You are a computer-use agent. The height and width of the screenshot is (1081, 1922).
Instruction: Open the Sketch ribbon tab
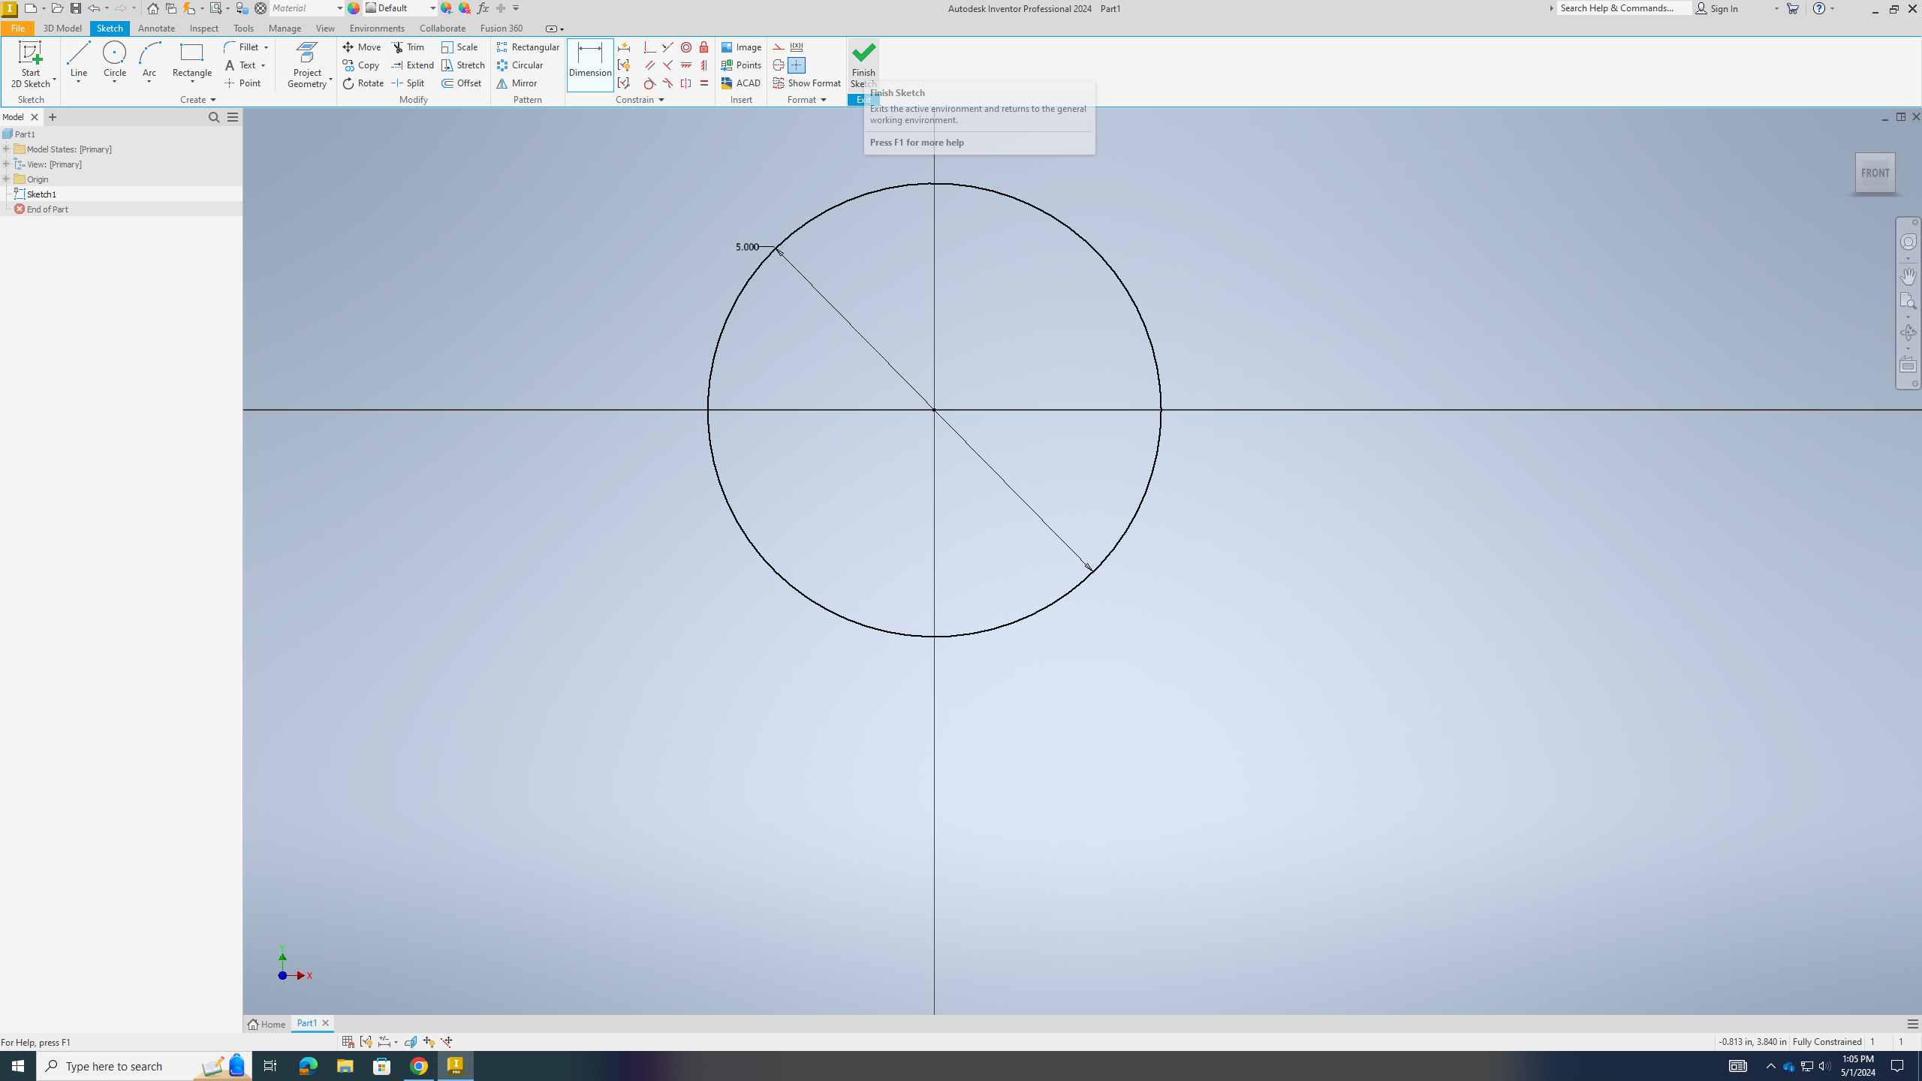[x=110, y=28]
